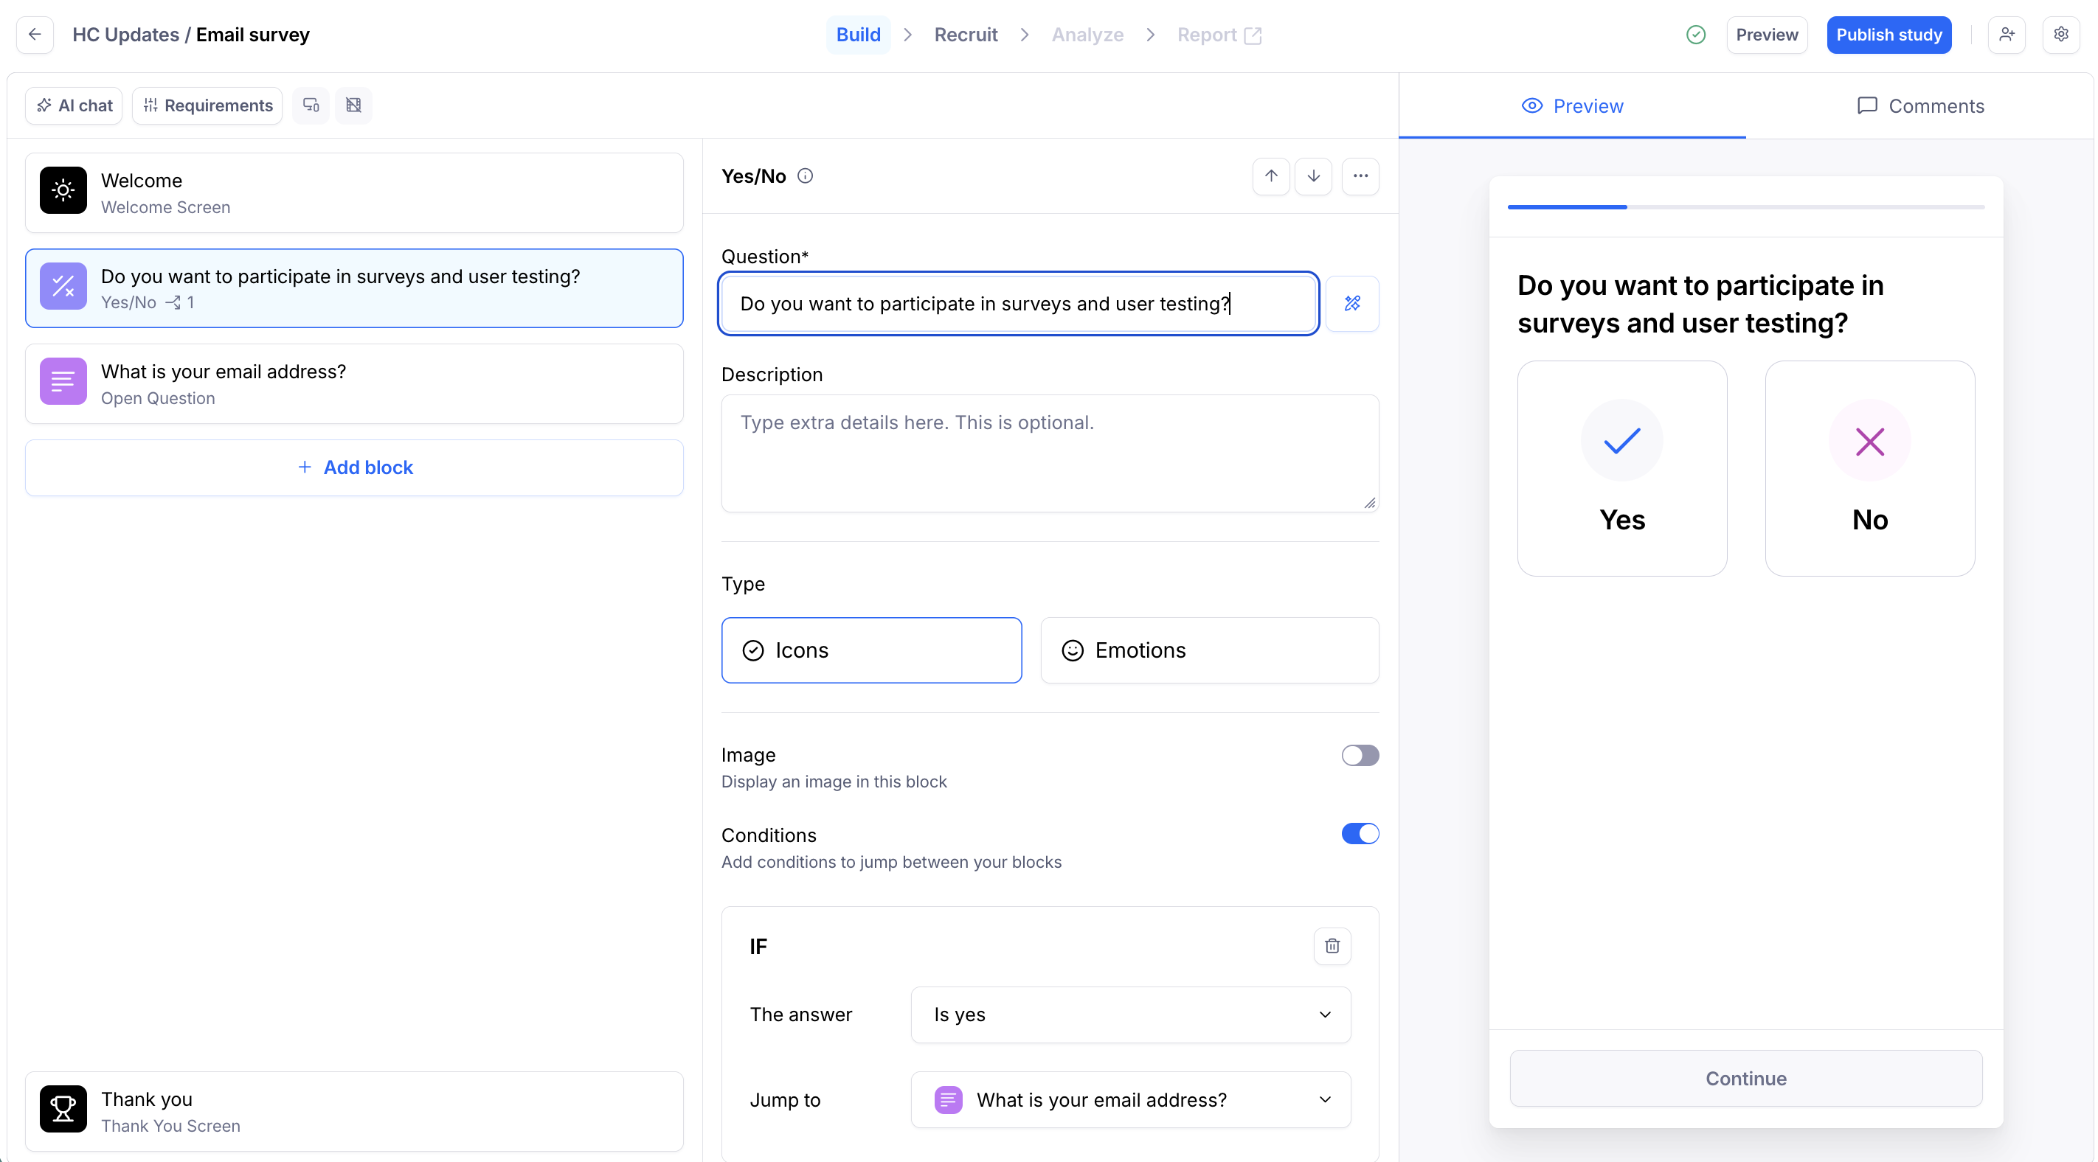Go to the Recruit step
This screenshot has width=2098, height=1162.
965,34
